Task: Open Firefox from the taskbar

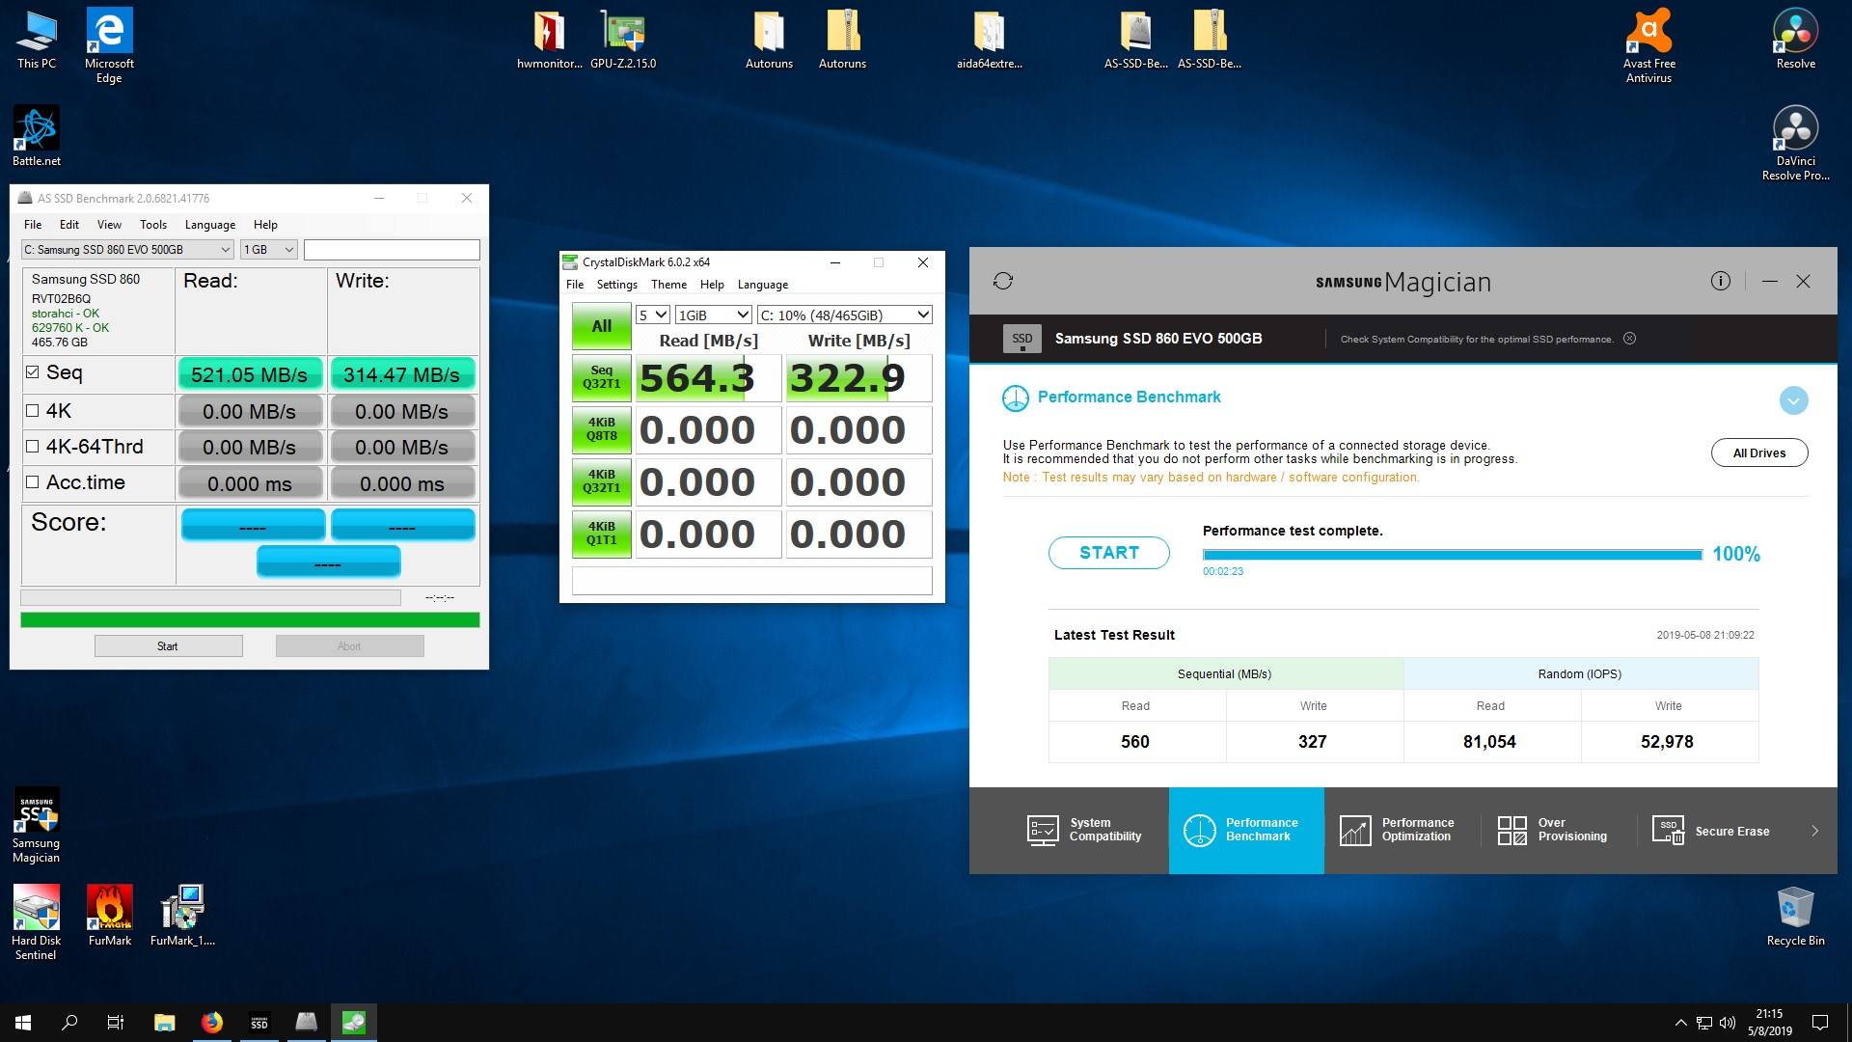Action: [211, 1023]
